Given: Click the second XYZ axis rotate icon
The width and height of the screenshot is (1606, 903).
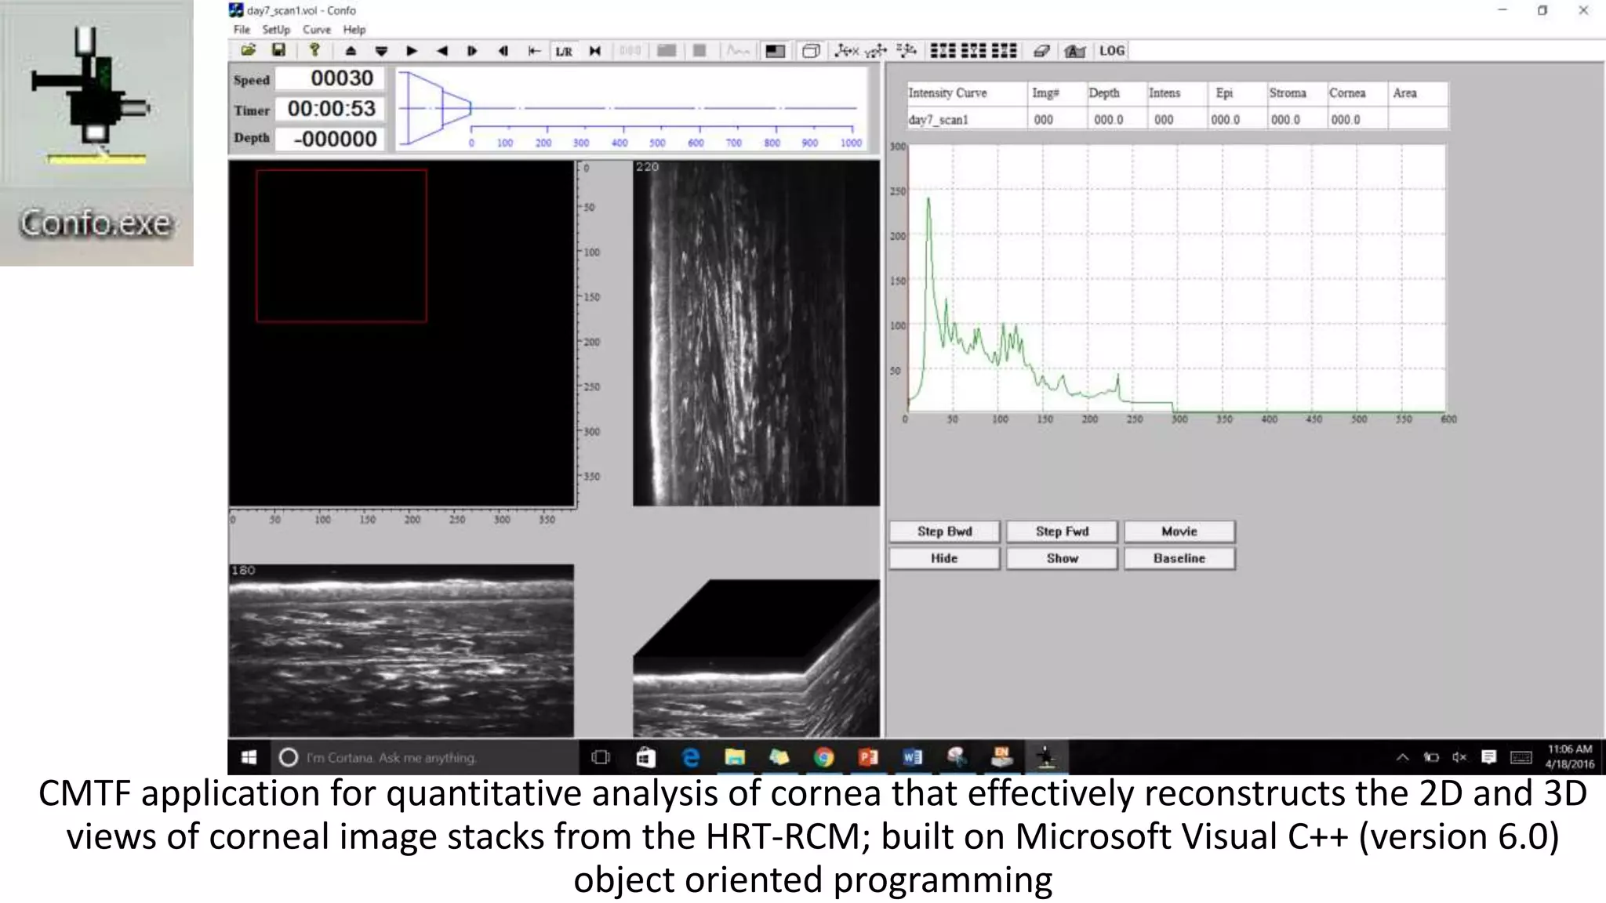Looking at the screenshot, I should click(x=876, y=51).
